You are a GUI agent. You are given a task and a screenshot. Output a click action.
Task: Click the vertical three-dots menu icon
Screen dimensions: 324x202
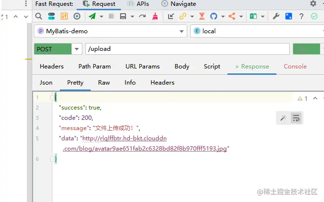coord(26,3)
